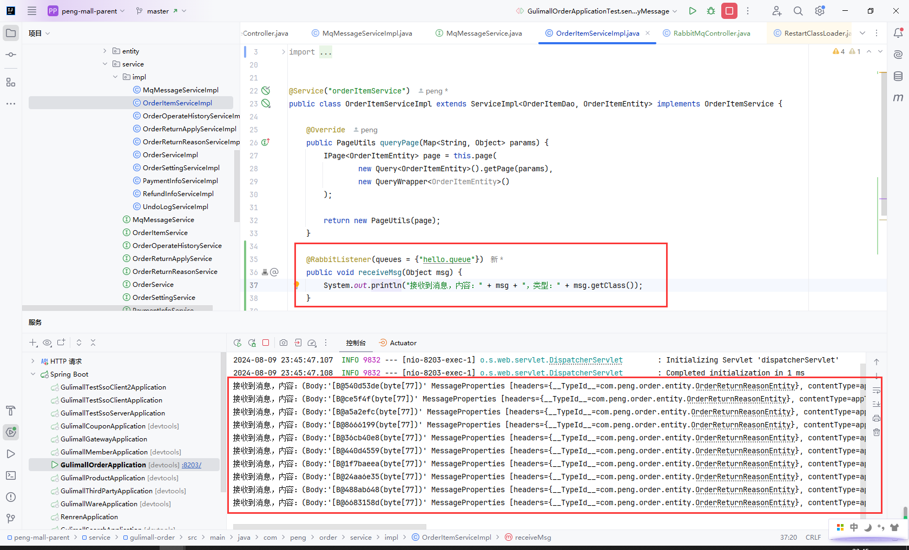Open services view options eye icon
This screenshot has height=550, width=909.
coord(47,343)
